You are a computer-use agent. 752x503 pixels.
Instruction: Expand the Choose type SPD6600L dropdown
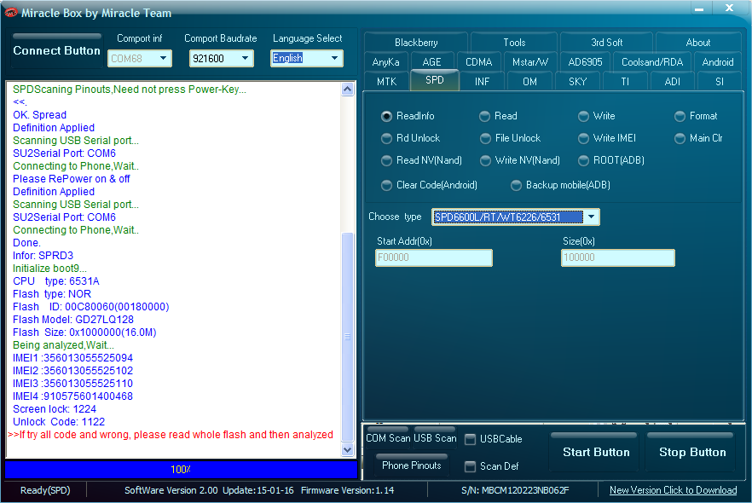coord(516,217)
